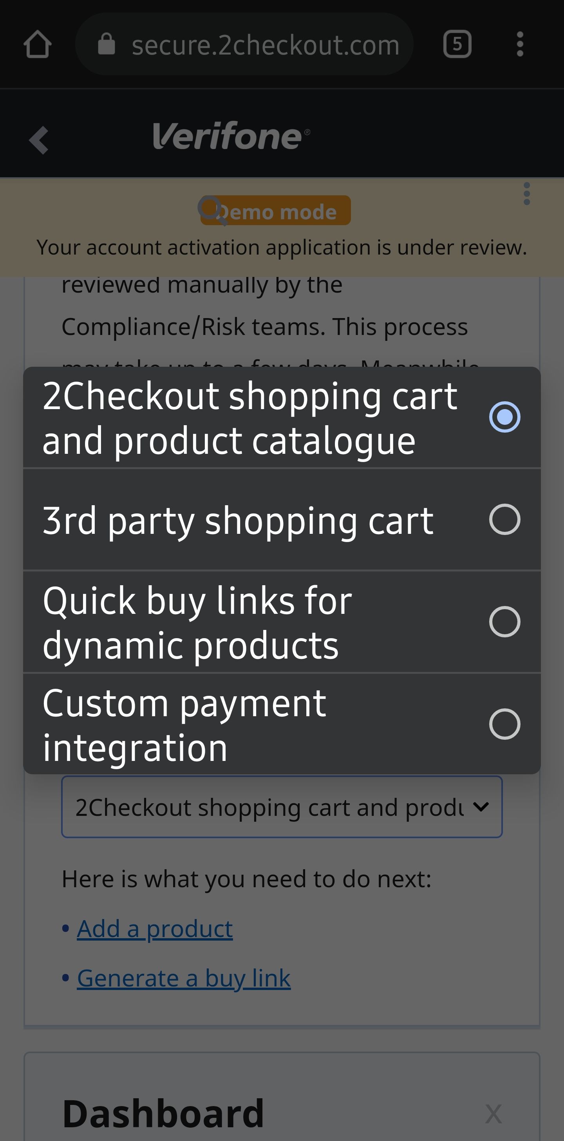The width and height of the screenshot is (564, 1141).
Task: Pick '3rd party shopping cart' option text
Action: click(x=238, y=520)
